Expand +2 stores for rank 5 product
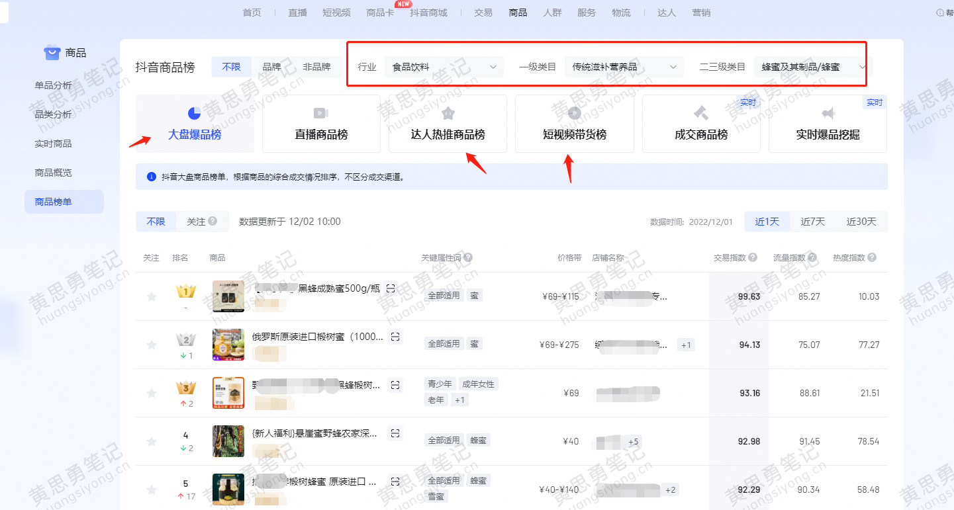 (x=670, y=489)
